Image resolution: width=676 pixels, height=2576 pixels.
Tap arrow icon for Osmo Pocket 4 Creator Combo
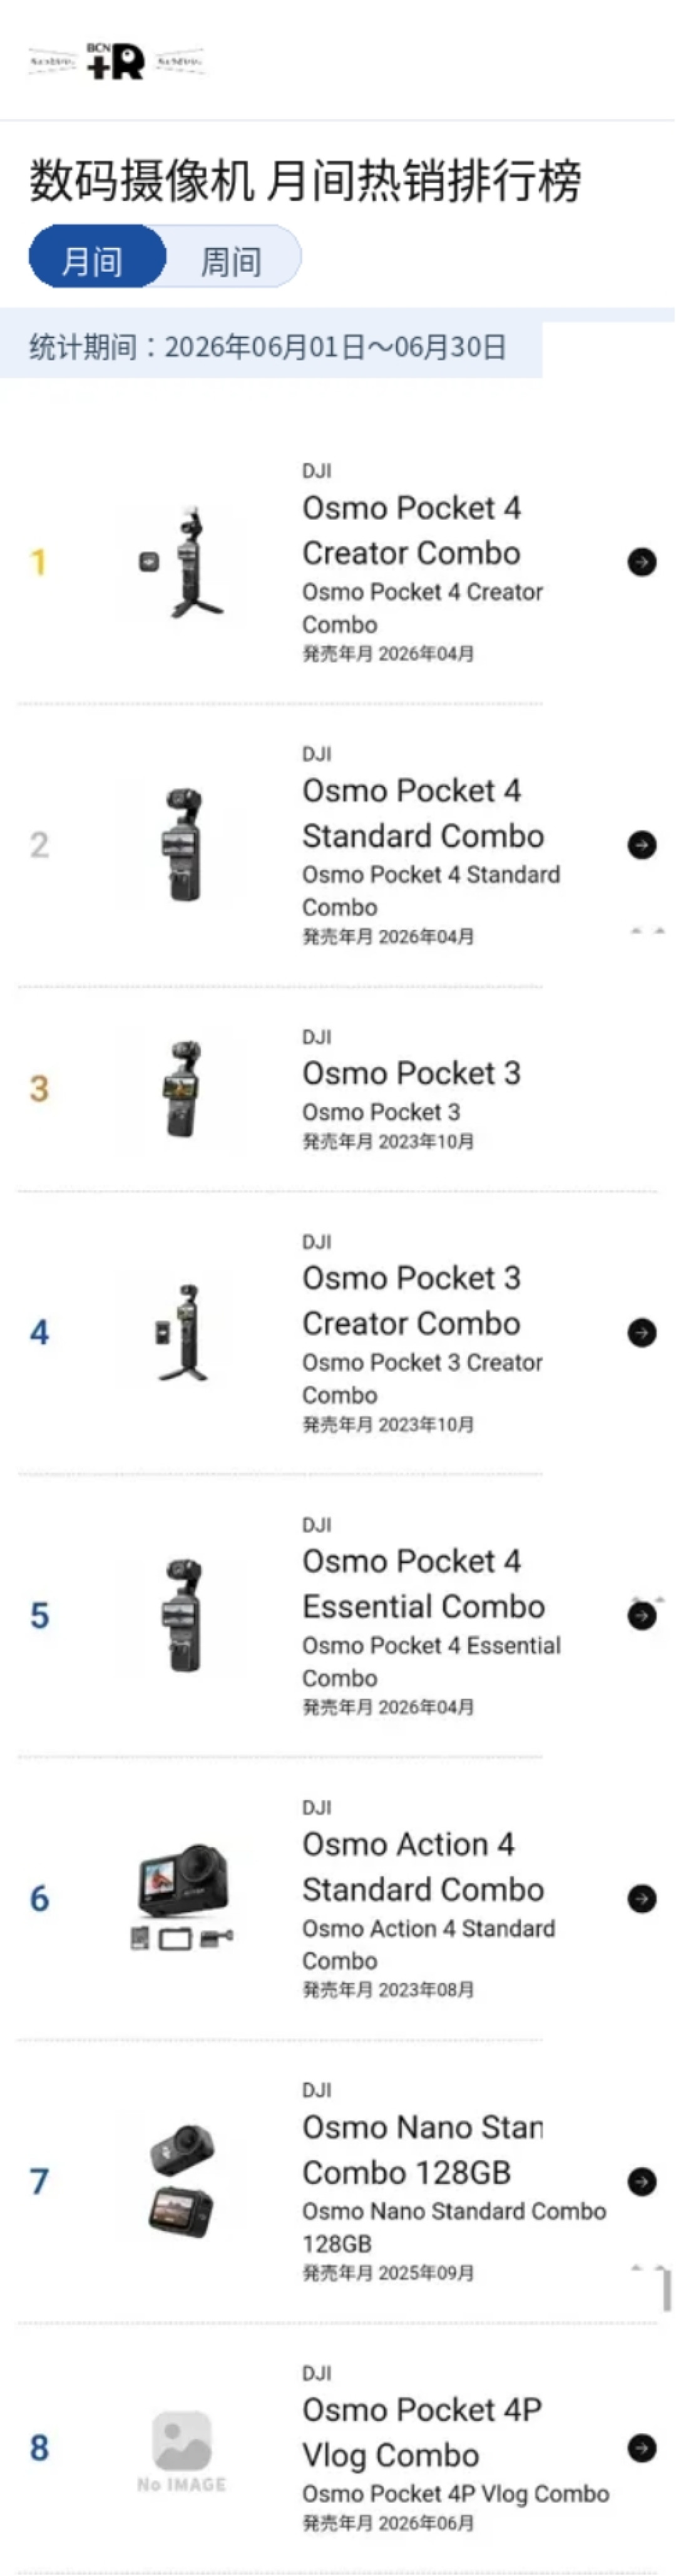[x=642, y=562]
